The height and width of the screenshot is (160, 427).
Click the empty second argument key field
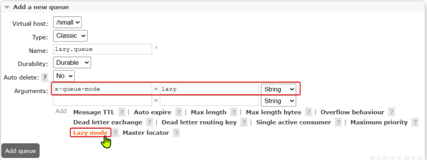pyautogui.click(x=103, y=101)
